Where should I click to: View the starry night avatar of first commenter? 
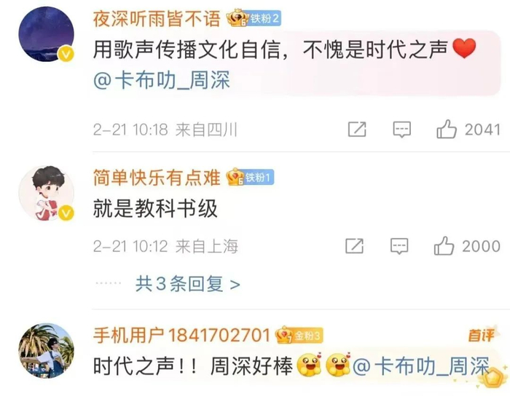tap(46, 34)
